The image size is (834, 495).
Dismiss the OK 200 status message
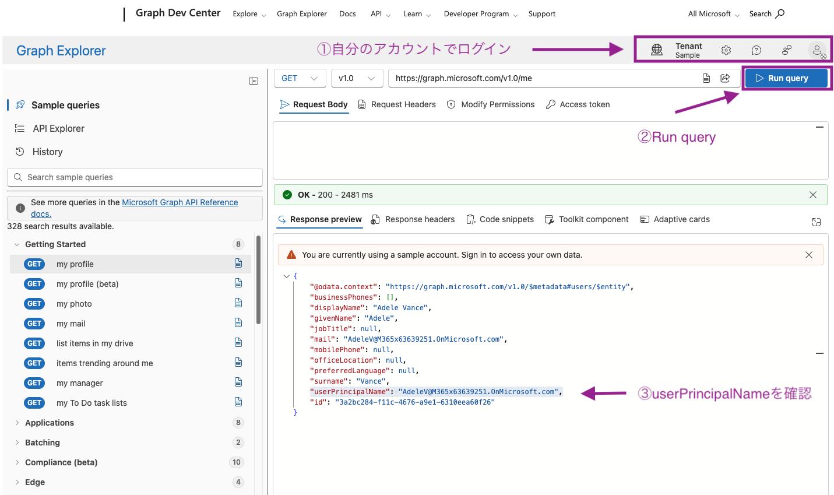click(813, 195)
